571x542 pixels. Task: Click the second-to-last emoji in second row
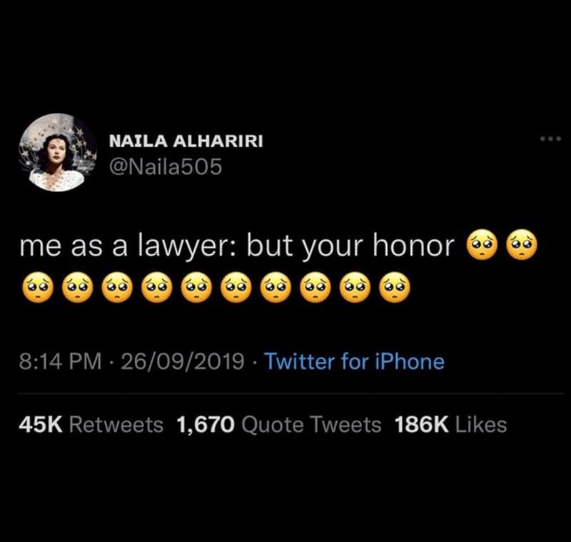[x=355, y=287]
